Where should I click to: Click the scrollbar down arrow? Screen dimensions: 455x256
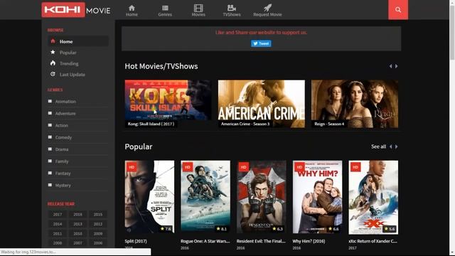pyautogui.click(x=452, y=253)
